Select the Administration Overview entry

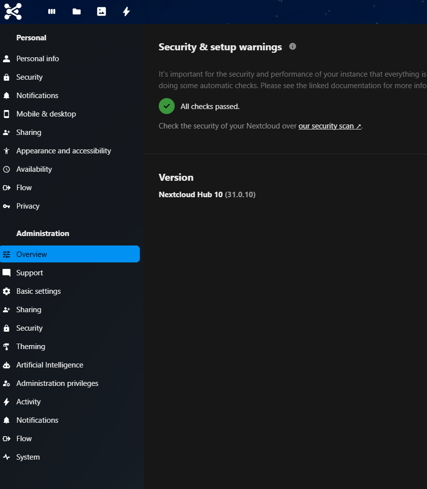pos(32,254)
